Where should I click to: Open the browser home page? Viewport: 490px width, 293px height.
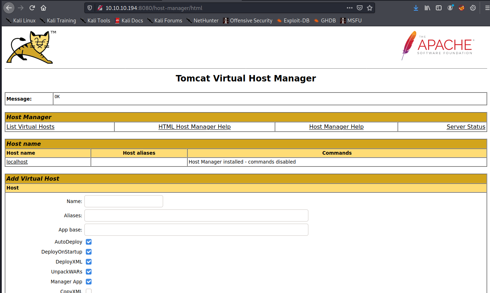click(43, 7)
